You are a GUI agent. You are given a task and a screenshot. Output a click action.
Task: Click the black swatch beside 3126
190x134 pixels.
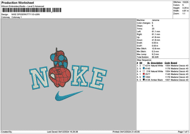[144, 80]
